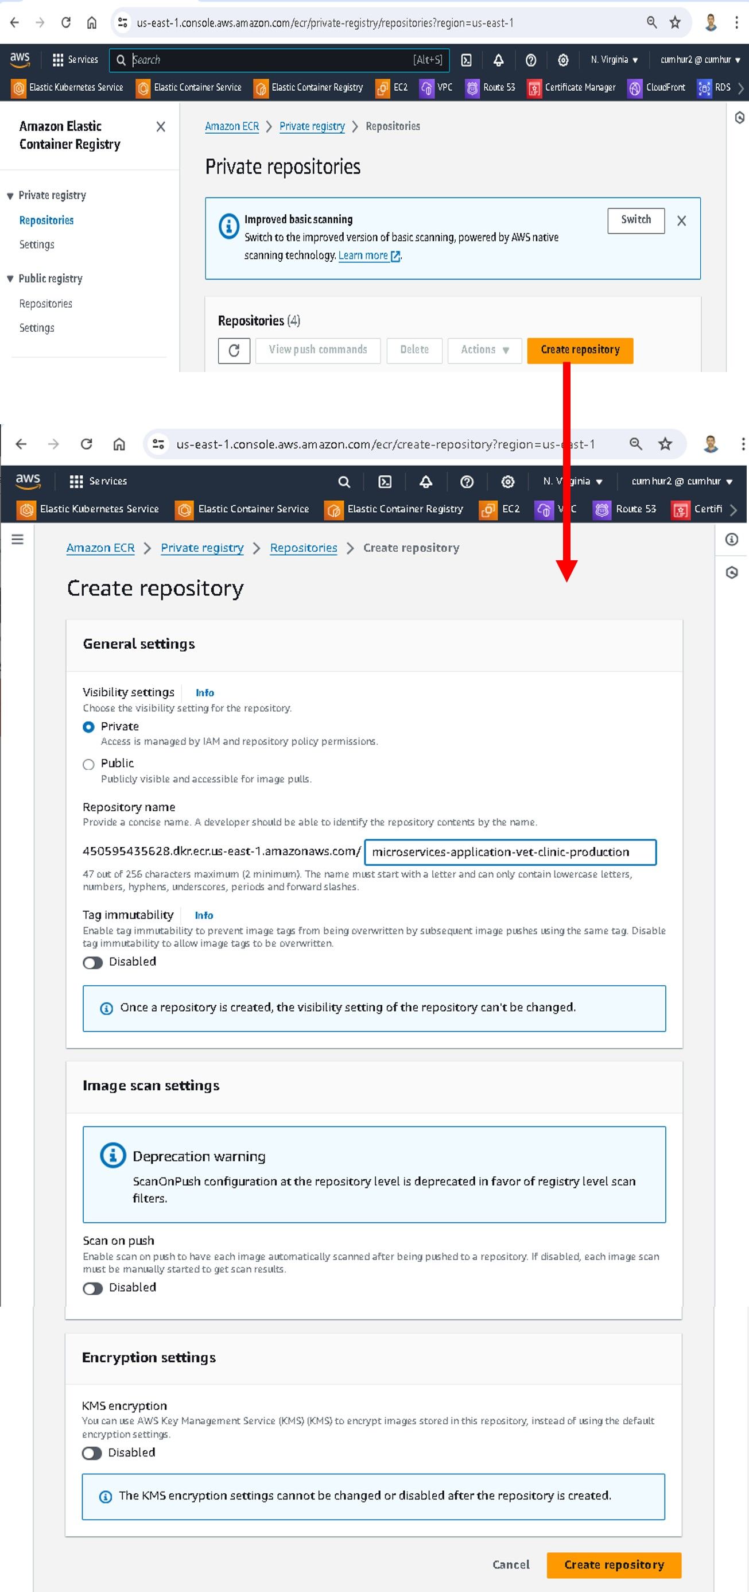Turn on the Scan on push toggle
The height and width of the screenshot is (1592, 749).
click(x=93, y=1288)
